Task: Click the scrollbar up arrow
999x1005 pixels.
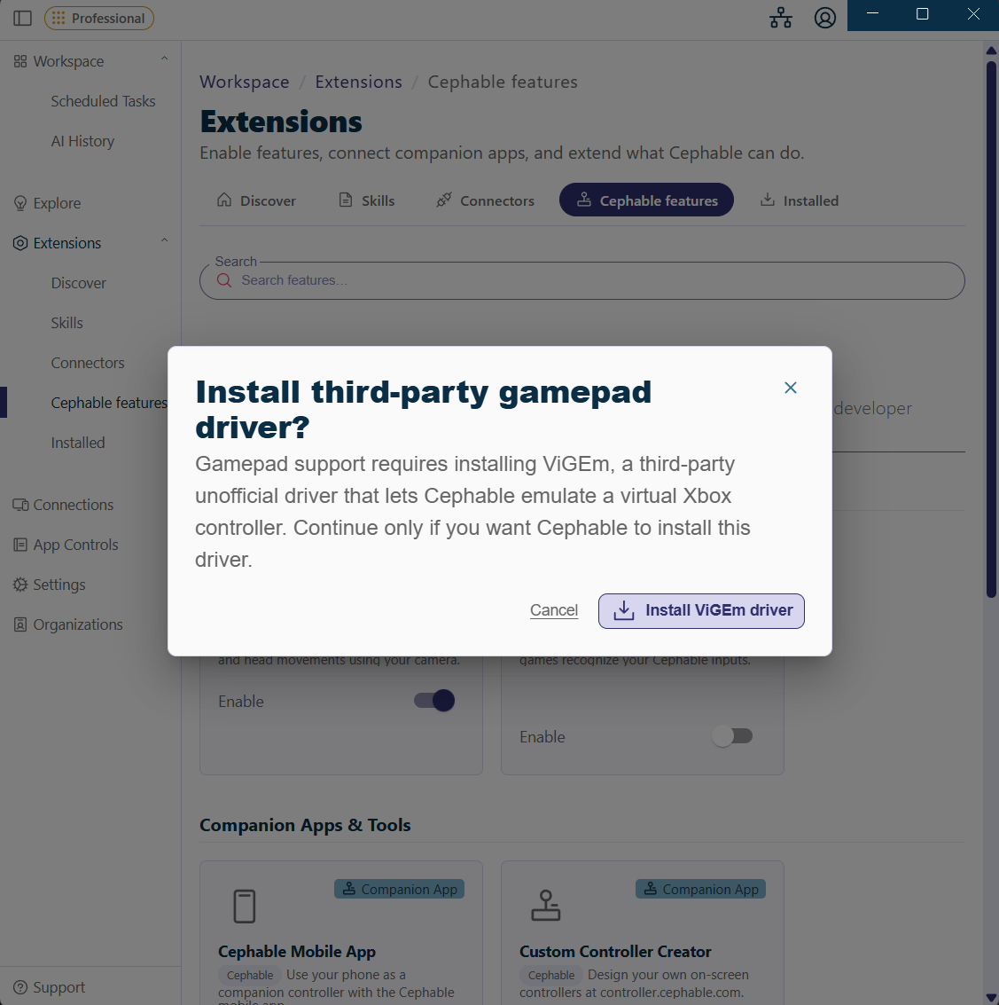Action: [991, 50]
